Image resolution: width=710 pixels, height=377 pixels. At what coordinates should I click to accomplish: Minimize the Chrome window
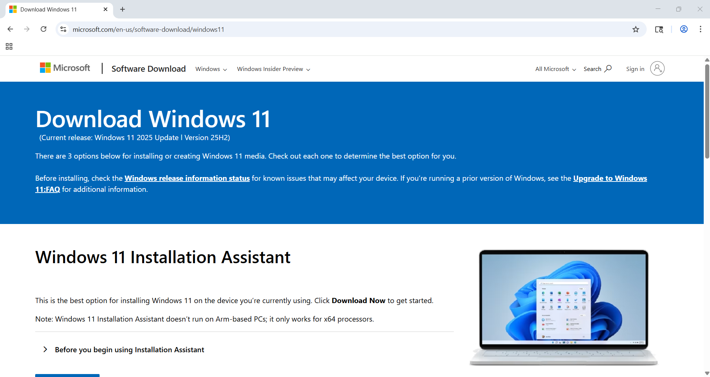pos(658,9)
